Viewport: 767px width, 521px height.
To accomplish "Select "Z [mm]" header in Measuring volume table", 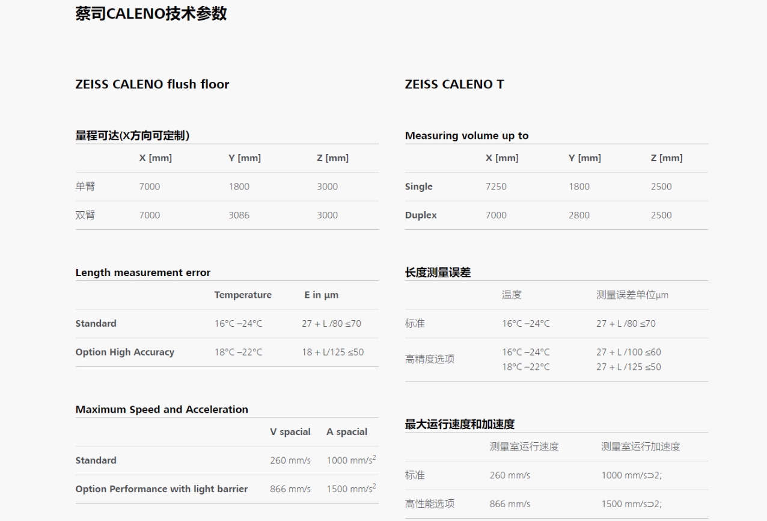I will [667, 158].
